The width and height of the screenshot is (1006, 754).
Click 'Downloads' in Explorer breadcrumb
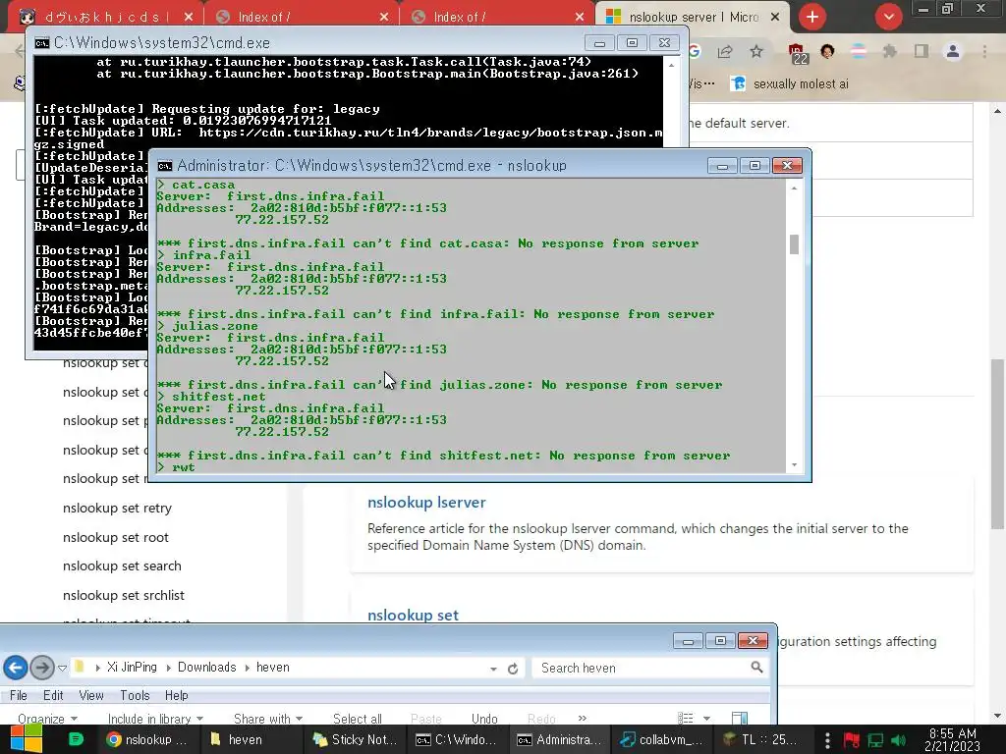[206, 668]
